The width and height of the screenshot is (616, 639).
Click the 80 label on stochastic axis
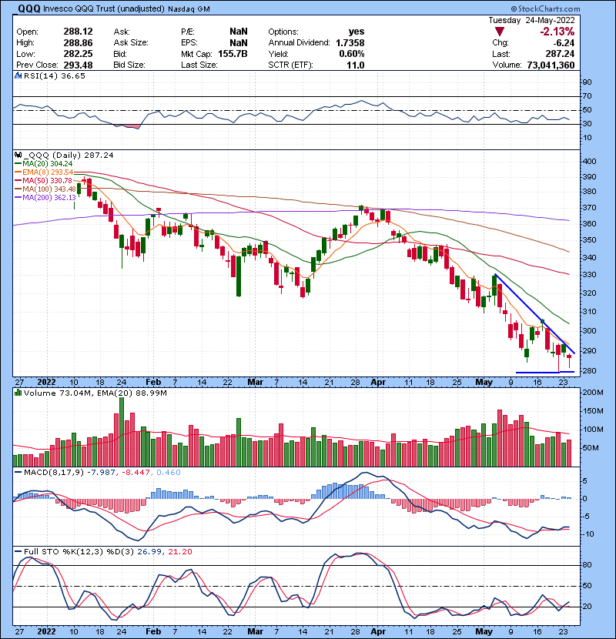point(587,565)
